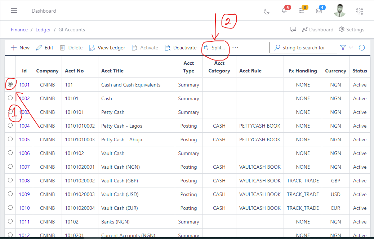
Task: Select the radio button for account 1001
Action: (10, 84)
